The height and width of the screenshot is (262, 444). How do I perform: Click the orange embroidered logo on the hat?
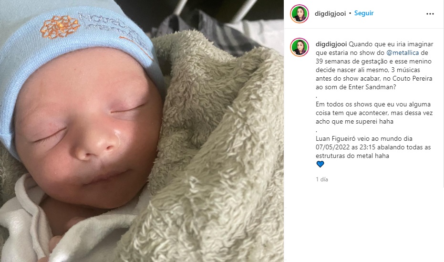tap(60, 27)
